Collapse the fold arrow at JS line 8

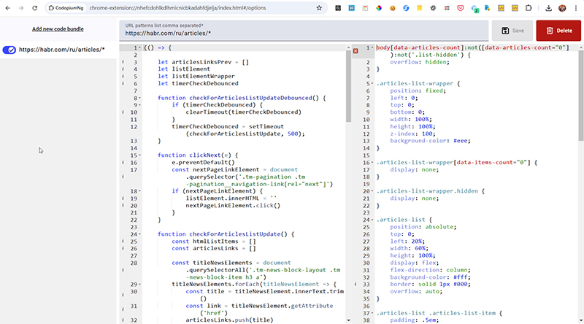tap(140, 97)
